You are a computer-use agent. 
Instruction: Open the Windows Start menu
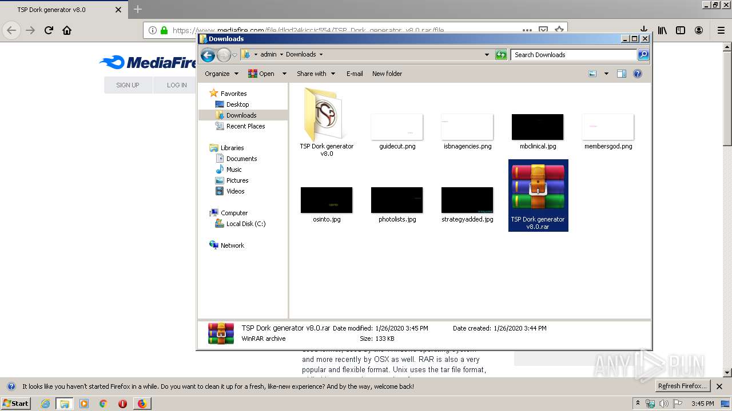point(16,403)
